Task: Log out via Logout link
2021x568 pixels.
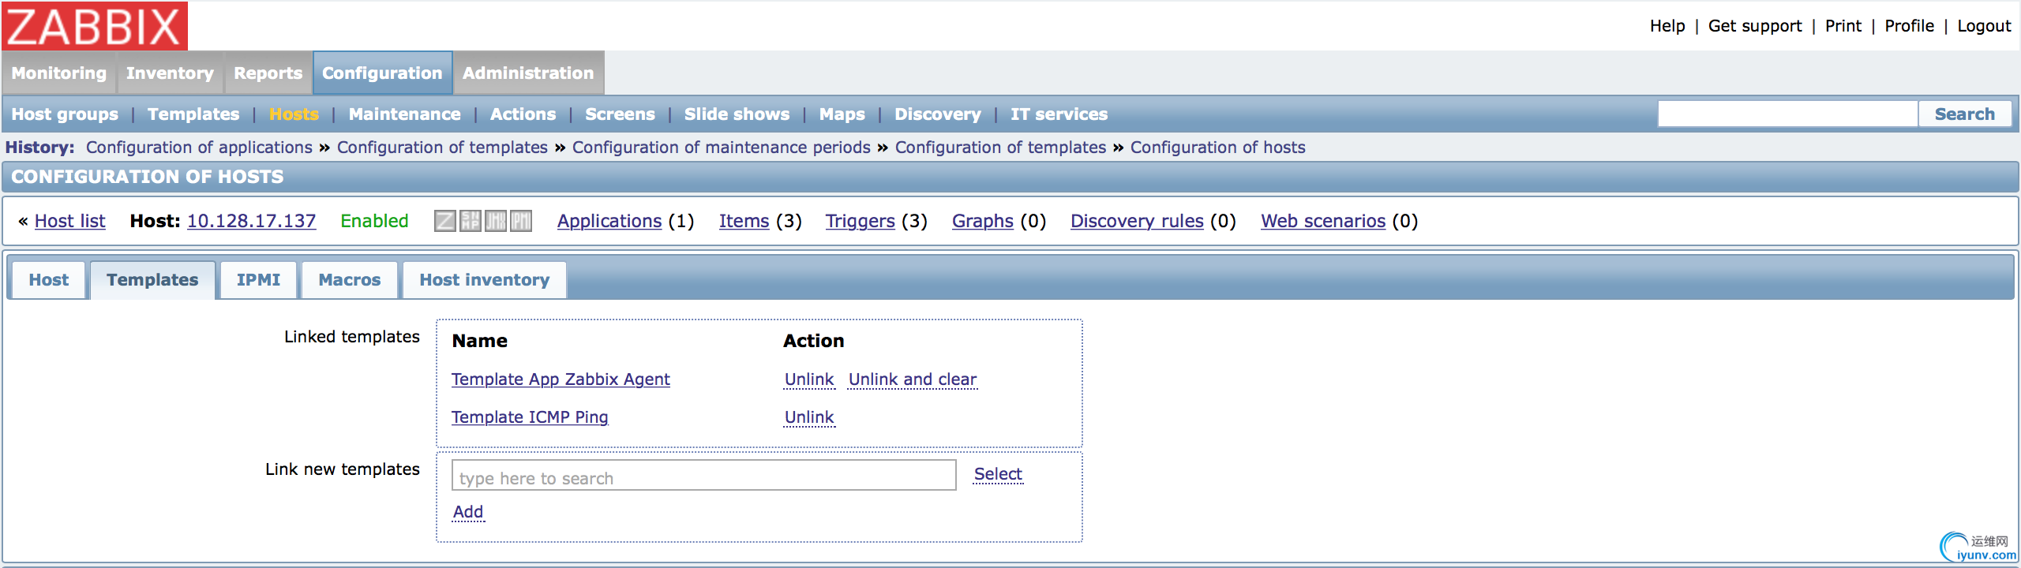Action: click(1984, 26)
